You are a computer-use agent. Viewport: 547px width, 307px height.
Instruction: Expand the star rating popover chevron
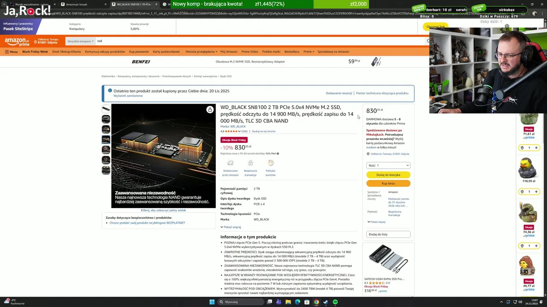tap(239, 131)
